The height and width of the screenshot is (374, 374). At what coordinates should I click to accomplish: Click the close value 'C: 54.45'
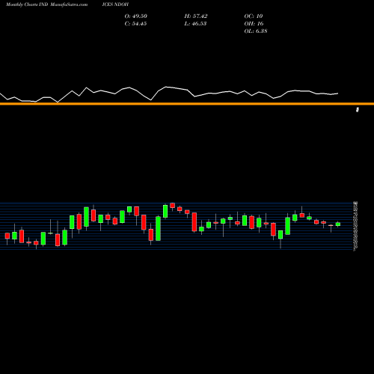coord(135,23)
